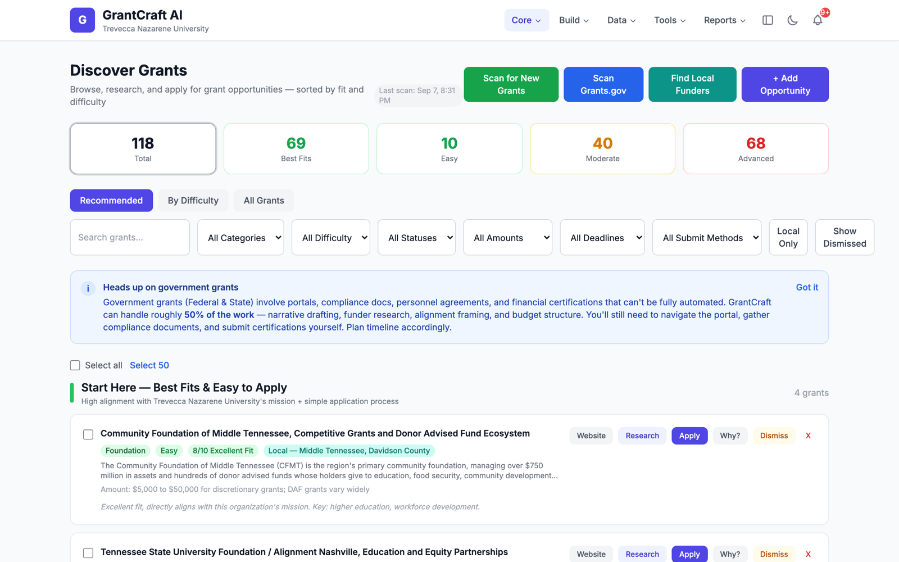Screen dimensions: 899x562
Task: Check the Select all checkbox
Action: [75, 365]
